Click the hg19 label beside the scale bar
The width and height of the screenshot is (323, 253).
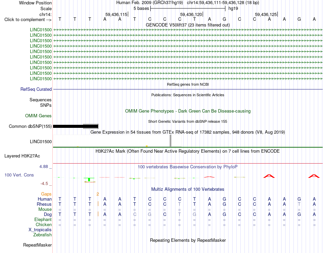tap(233, 9)
